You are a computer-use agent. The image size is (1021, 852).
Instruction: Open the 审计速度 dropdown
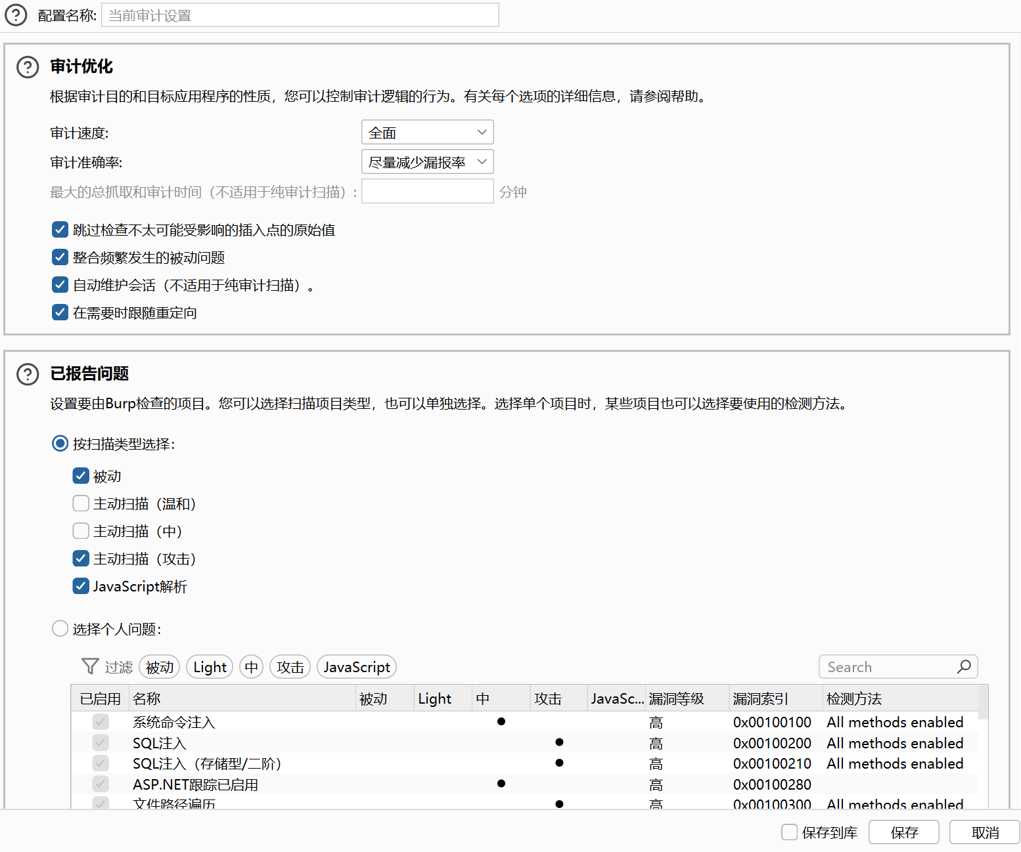(427, 133)
